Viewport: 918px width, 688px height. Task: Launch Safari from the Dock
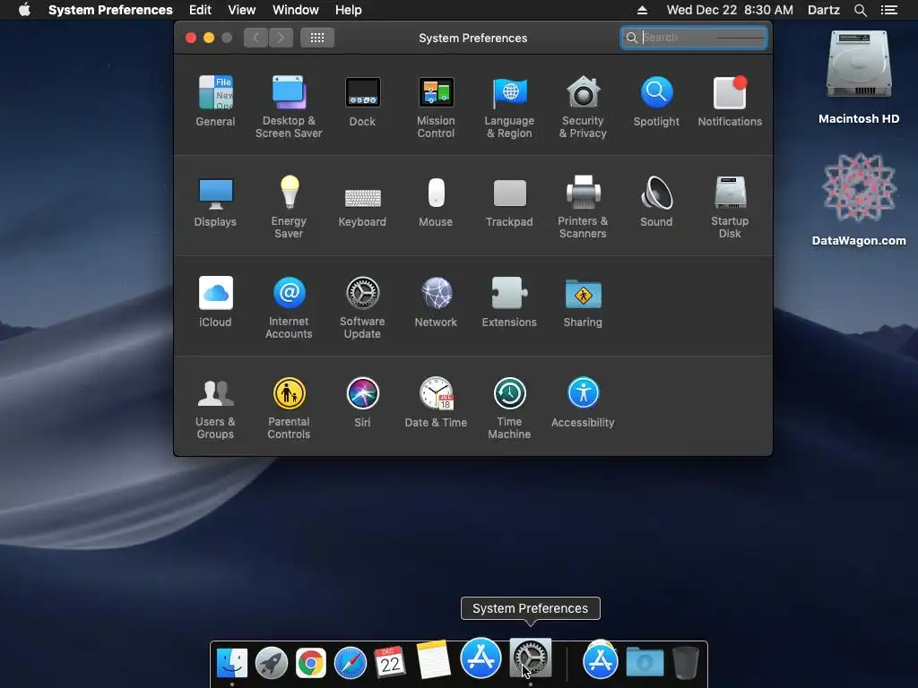351,664
